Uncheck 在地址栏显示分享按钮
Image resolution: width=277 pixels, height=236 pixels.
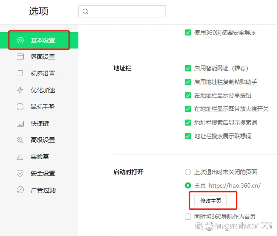point(188,95)
